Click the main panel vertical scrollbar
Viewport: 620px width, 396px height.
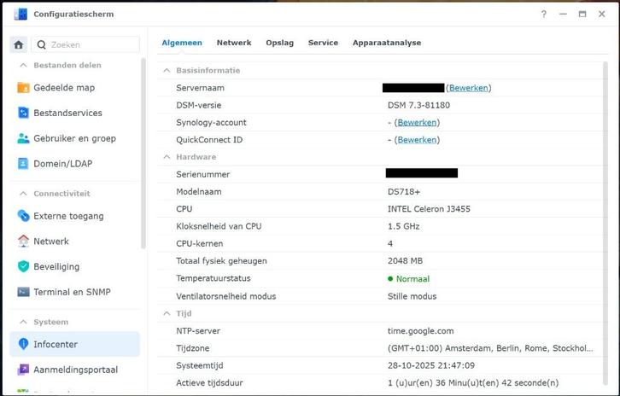coord(605,224)
